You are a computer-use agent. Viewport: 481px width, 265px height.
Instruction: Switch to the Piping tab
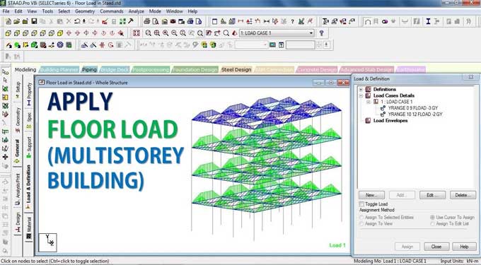point(89,70)
